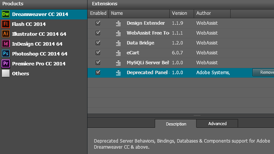The width and height of the screenshot is (274, 154).
Task: Disable the Design Extender extension checkbox
Action: 98,23
